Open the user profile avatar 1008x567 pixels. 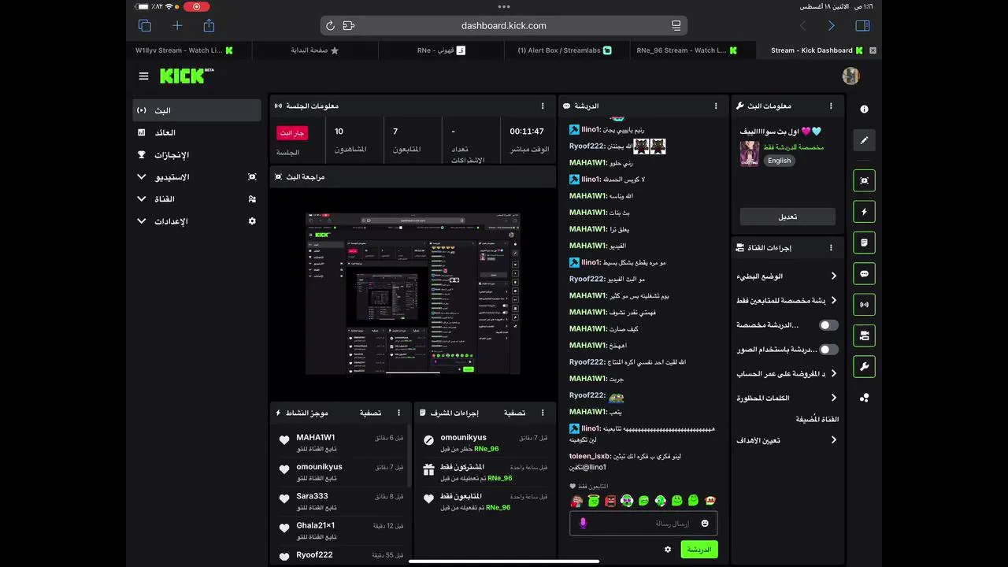pyautogui.click(x=850, y=76)
